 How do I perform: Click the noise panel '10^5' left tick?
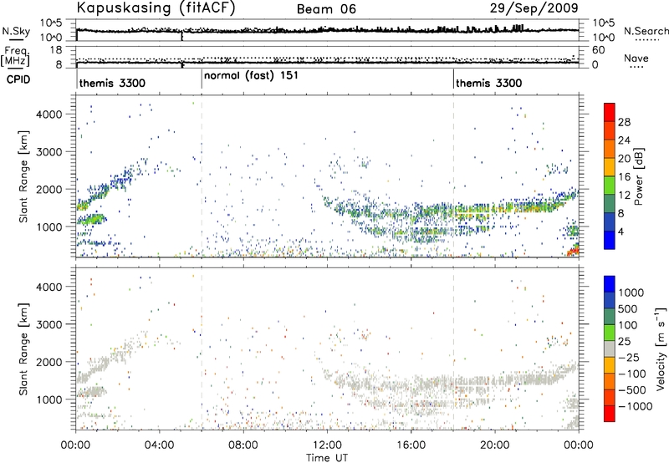51,23
